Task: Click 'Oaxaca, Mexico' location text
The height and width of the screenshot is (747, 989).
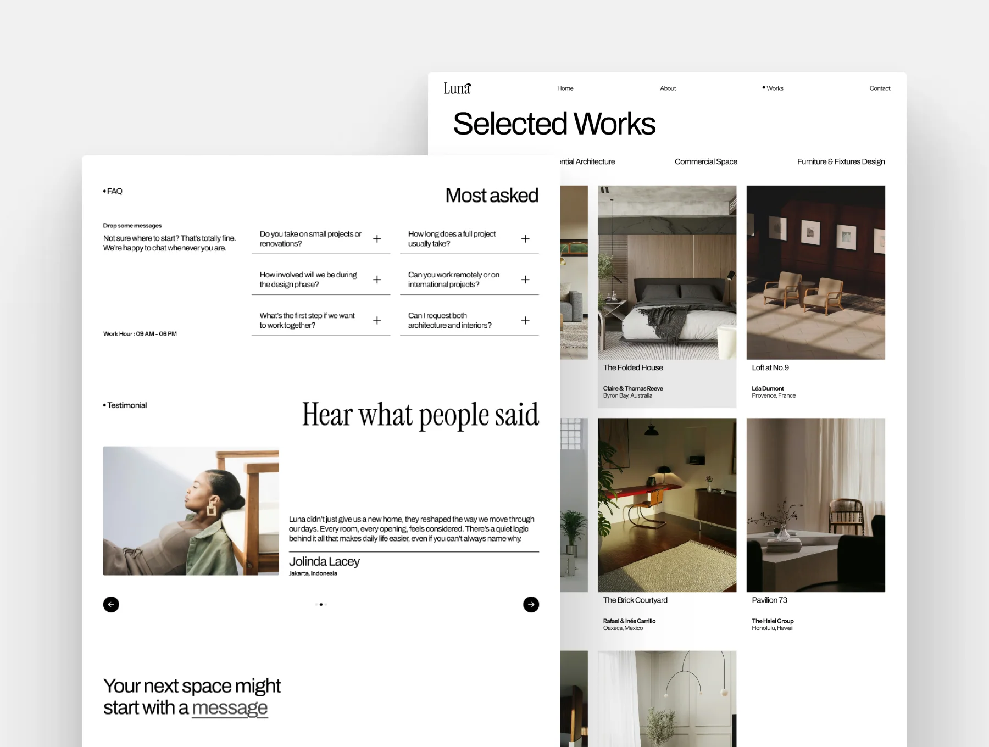Action: pyautogui.click(x=623, y=628)
